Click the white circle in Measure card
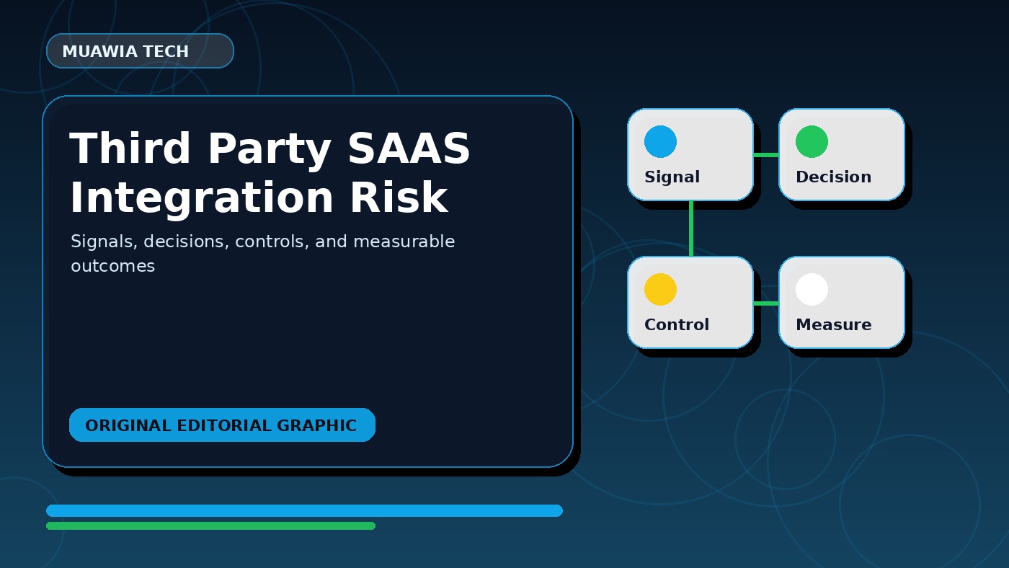The image size is (1009, 568). 812,289
